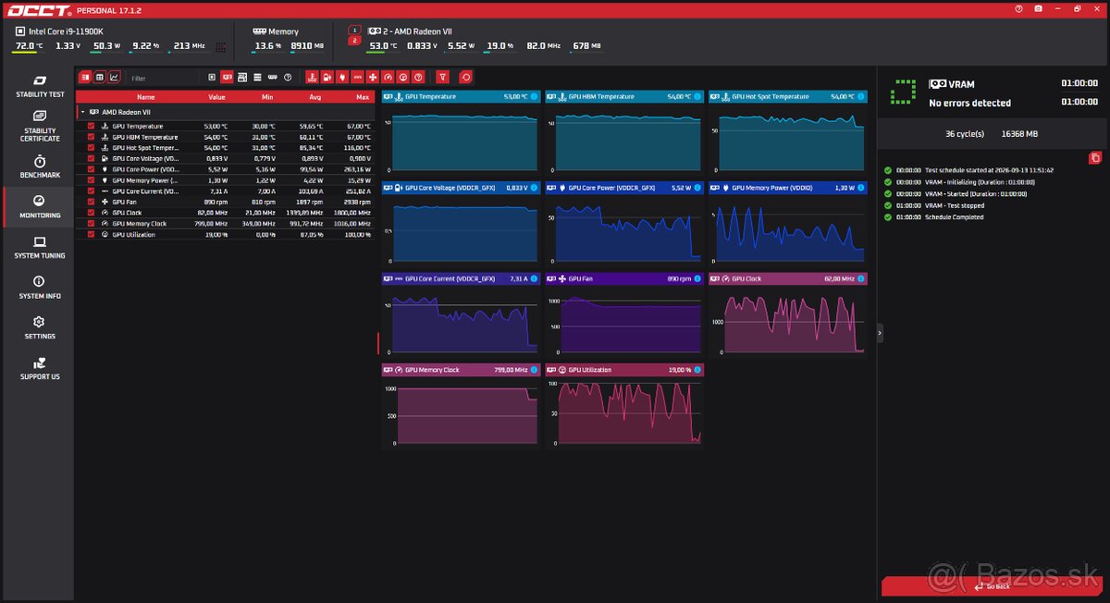
Task: Switch to graph-only view in monitoring toolbar
Action: pos(115,78)
